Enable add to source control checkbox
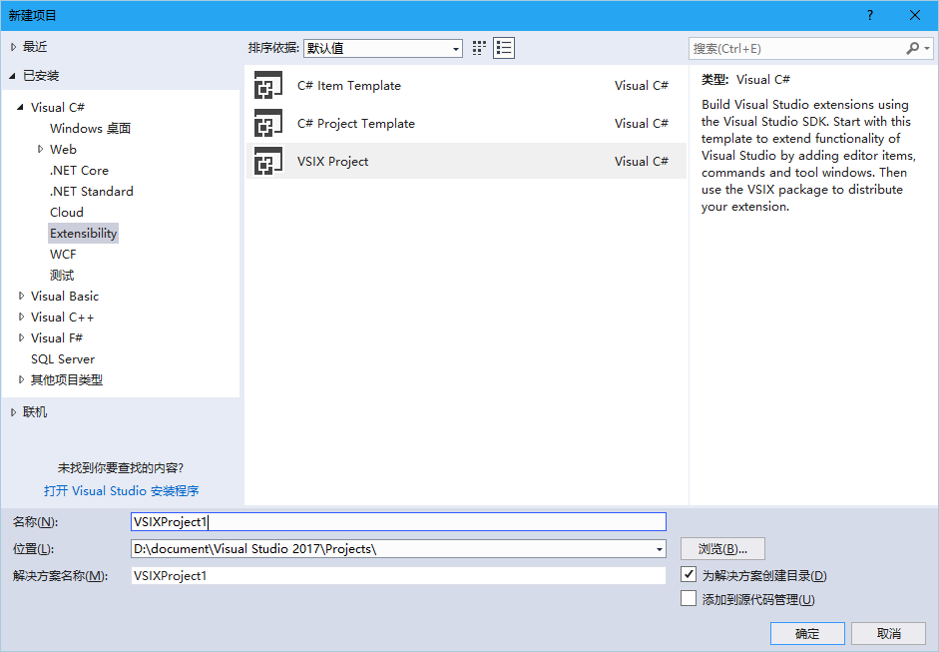 click(689, 599)
